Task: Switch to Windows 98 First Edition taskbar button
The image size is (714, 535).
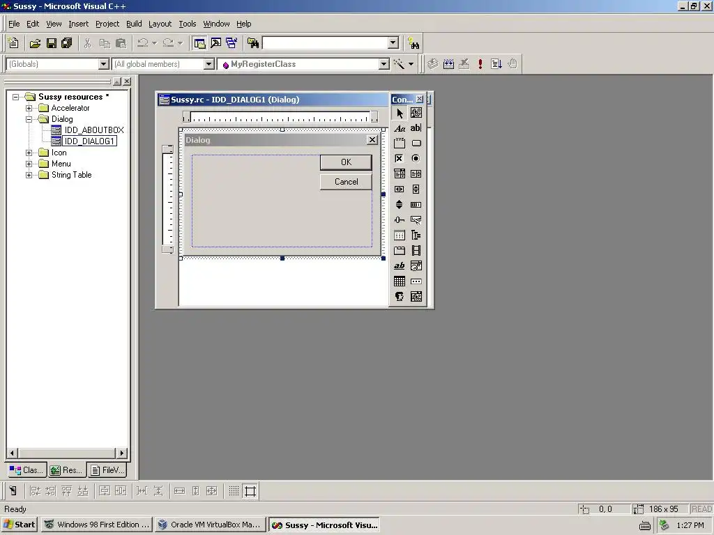Action: pyautogui.click(x=97, y=525)
